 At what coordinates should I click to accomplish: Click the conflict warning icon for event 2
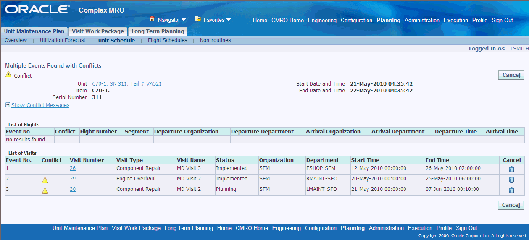pos(45,180)
